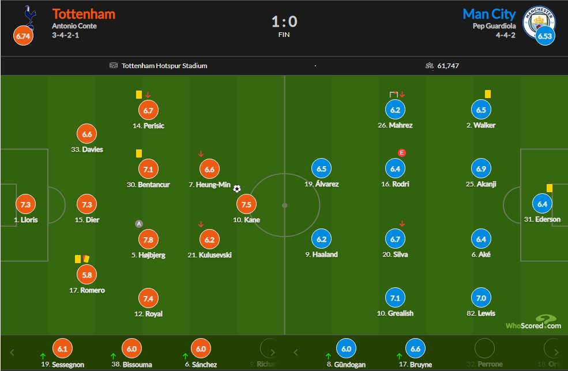
Task: Click the stadium icon beside Tottenham Hotspur Stadium
Action: pyautogui.click(x=114, y=66)
